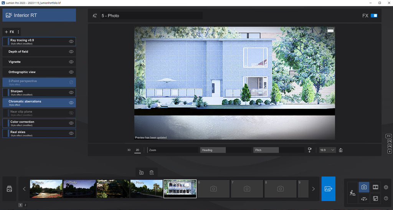Toggle visibility of Real skies effect
The width and height of the screenshot is (393, 210).
point(71,133)
